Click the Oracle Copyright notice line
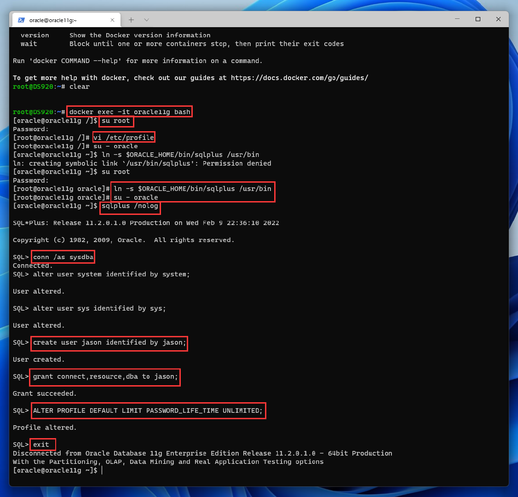 point(124,240)
